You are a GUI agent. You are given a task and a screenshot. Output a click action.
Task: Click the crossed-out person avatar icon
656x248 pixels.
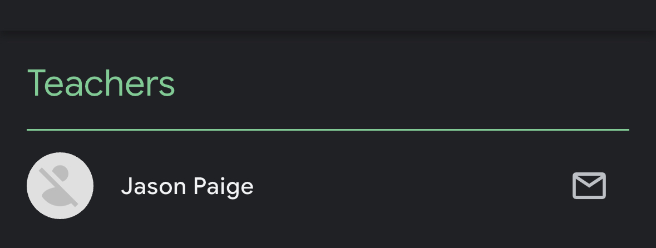(x=60, y=186)
